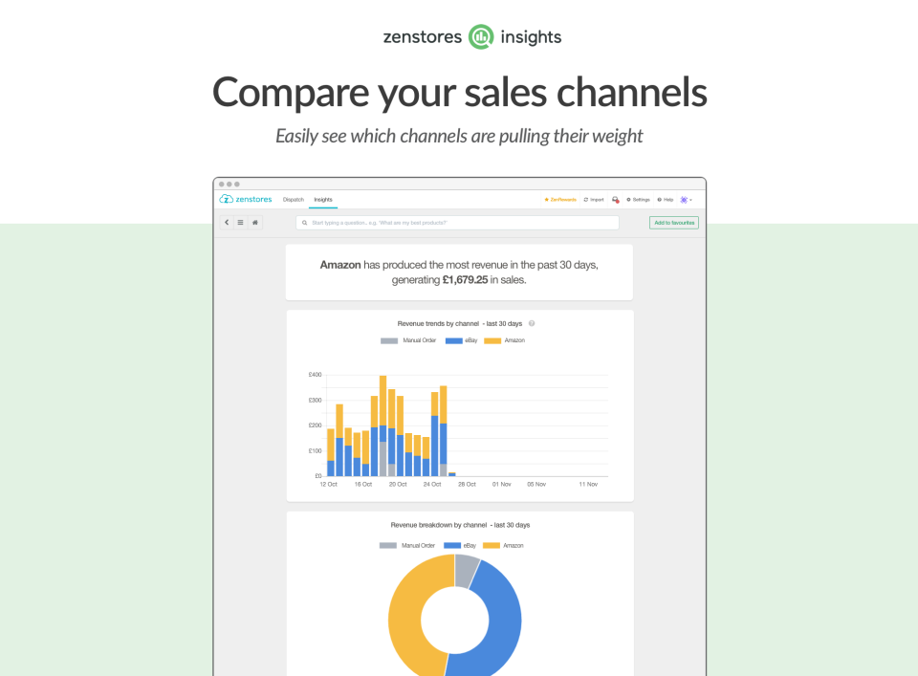Click the zenstores cloud logo
The image size is (918, 676).
246,200
